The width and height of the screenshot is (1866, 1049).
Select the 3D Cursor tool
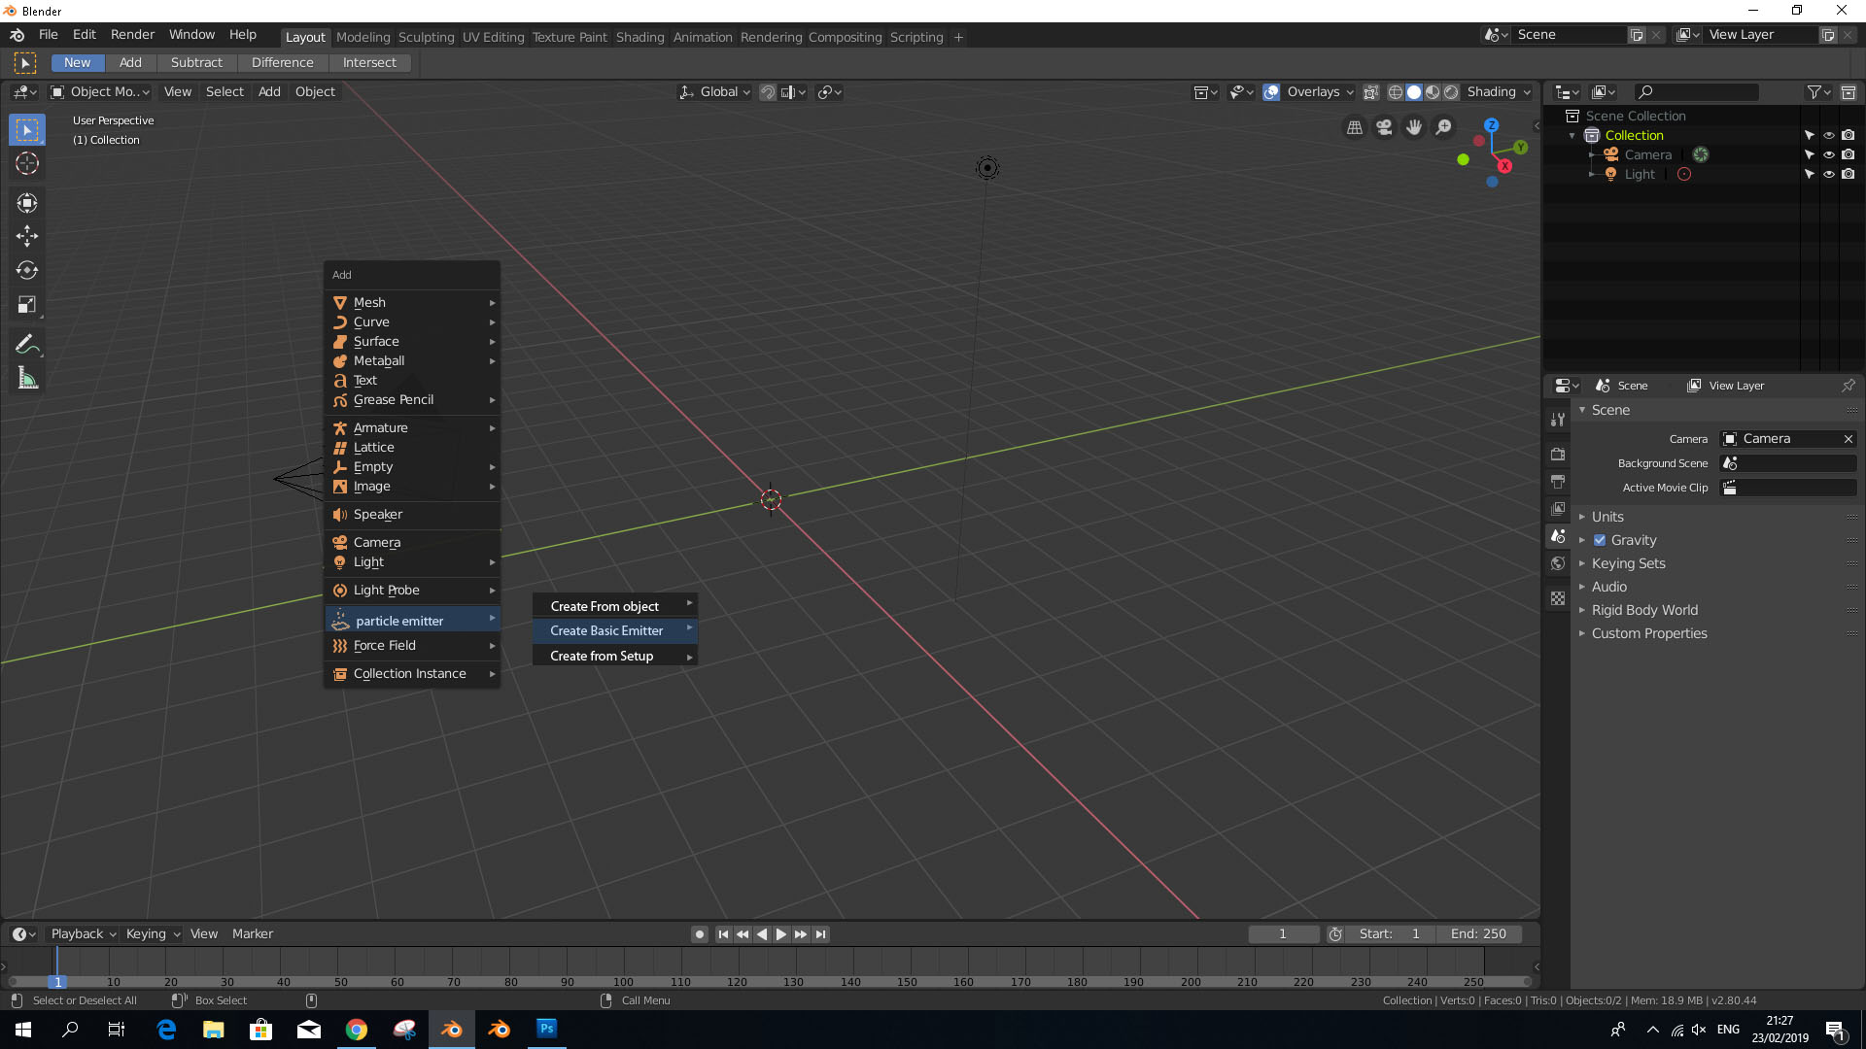[27, 163]
